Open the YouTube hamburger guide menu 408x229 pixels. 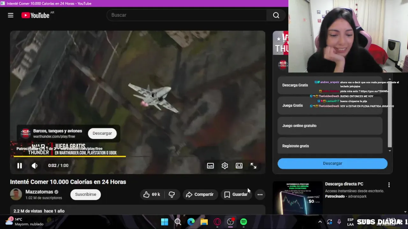(11, 15)
